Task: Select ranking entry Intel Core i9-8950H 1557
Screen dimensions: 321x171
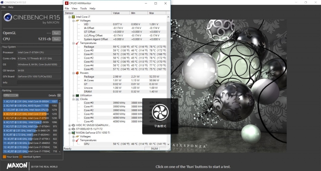Action: (30, 101)
